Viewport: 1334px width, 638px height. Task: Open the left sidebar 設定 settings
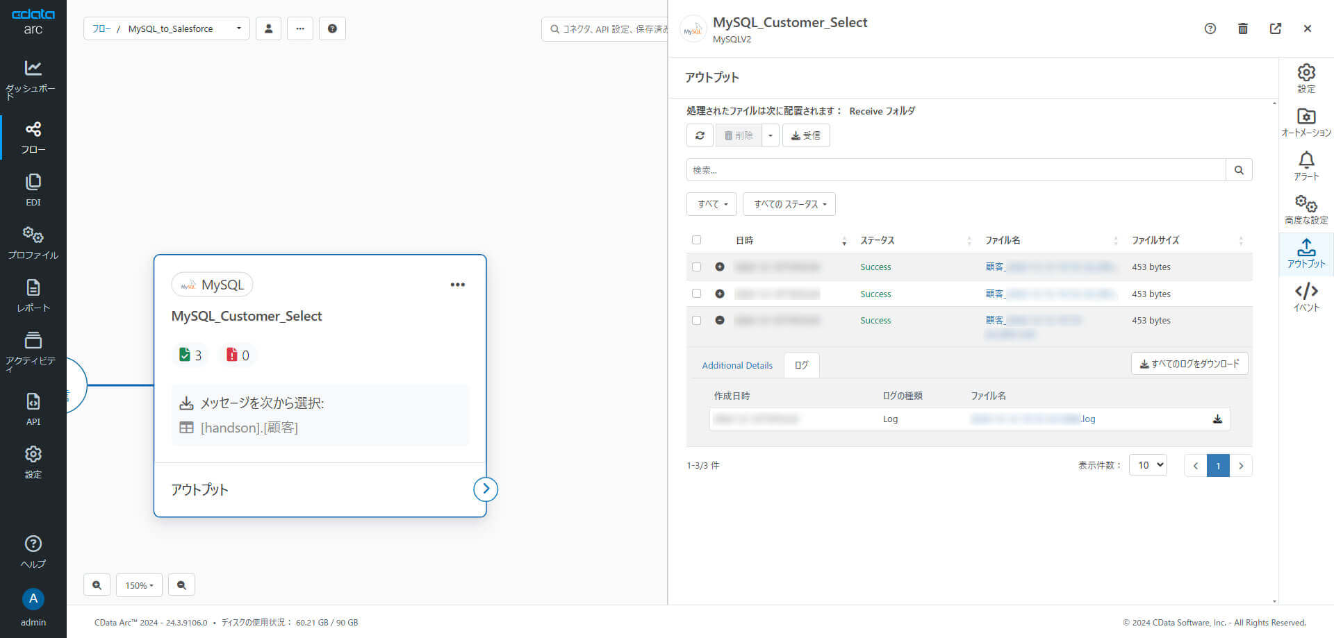click(33, 462)
